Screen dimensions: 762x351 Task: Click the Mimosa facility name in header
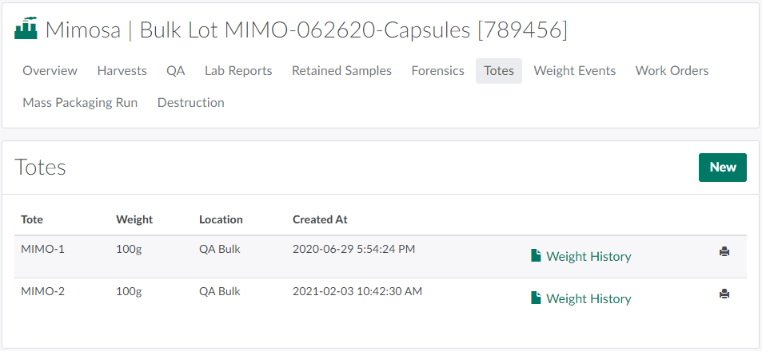tap(82, 30)
